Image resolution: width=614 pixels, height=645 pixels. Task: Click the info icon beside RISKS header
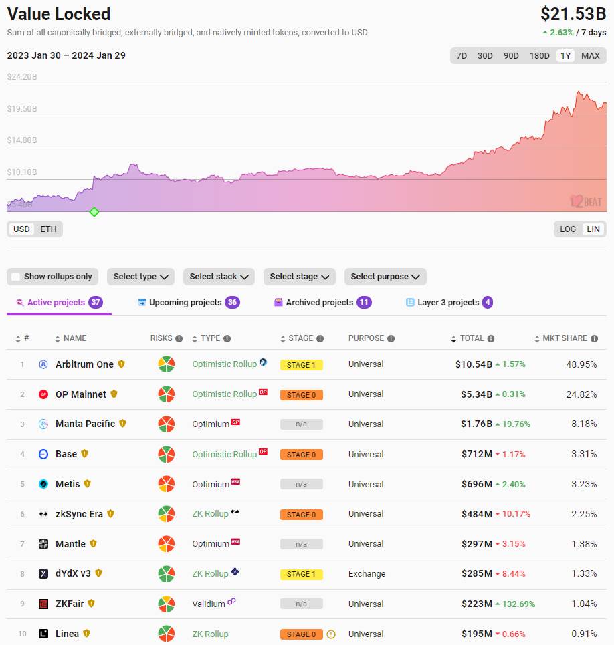coord(179,339)
